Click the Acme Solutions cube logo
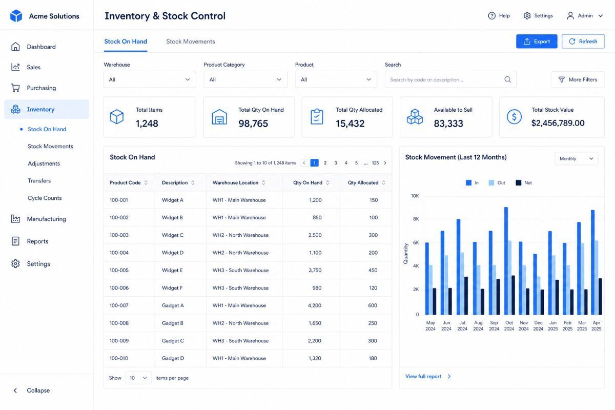 pyautogui.click(x=16, y=16)
